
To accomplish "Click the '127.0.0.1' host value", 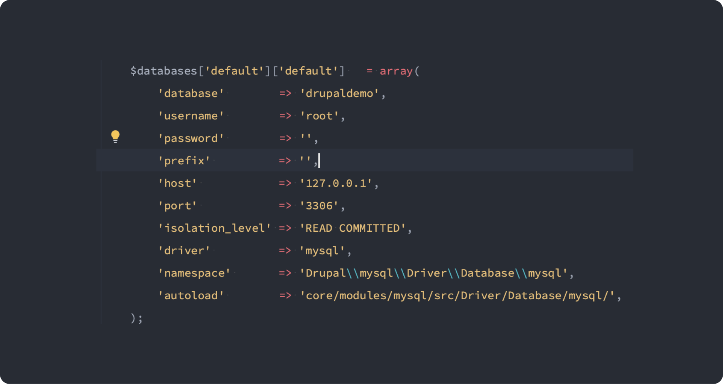I will pyautogui.click(x=336, y=183).
